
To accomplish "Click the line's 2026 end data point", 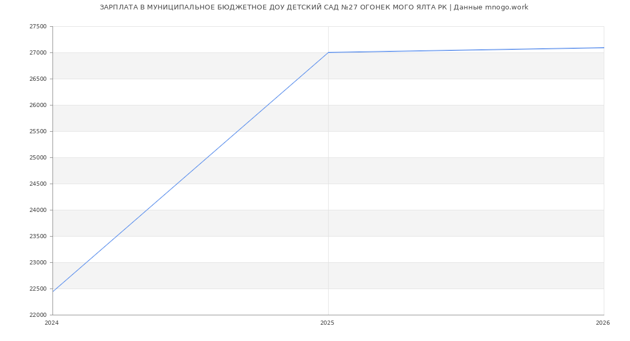I will [604, 48].
